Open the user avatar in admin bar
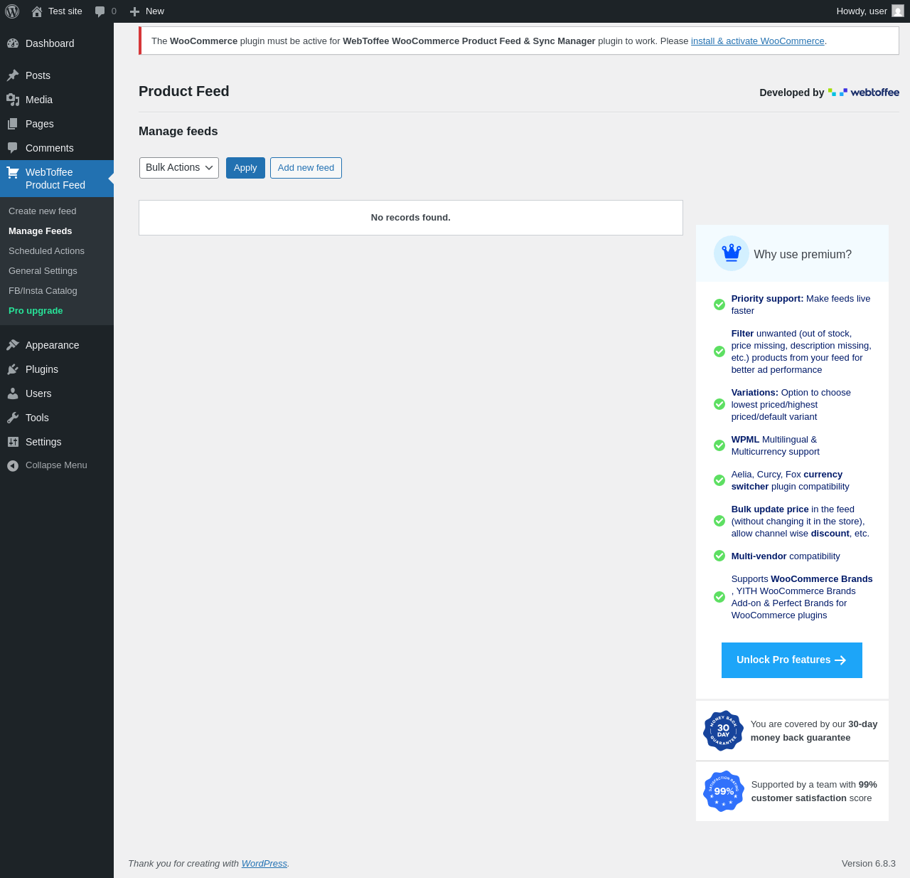 coord(898,11)
